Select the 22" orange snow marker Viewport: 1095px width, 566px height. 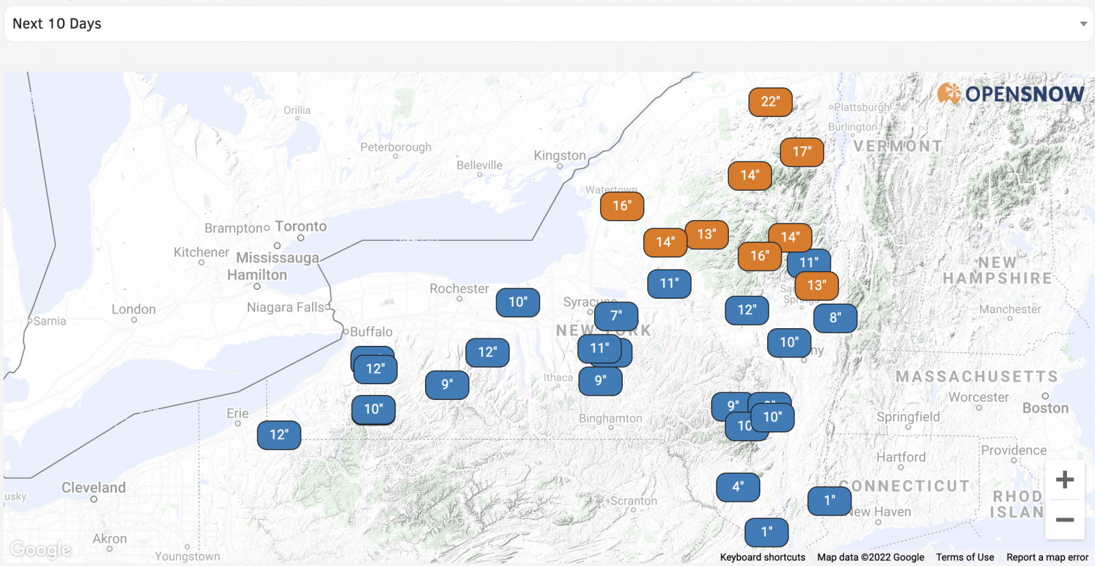pyautogui.click(x=771, y=102)
